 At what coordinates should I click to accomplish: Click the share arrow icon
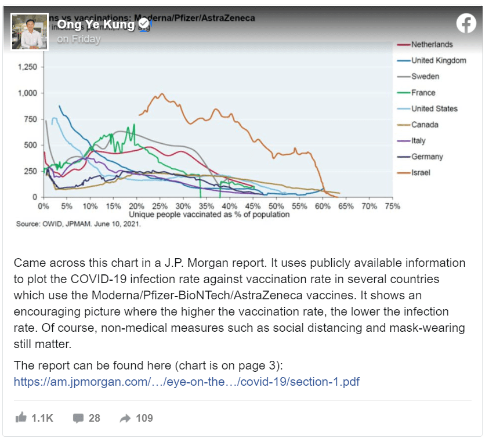(x=125, y=418)
